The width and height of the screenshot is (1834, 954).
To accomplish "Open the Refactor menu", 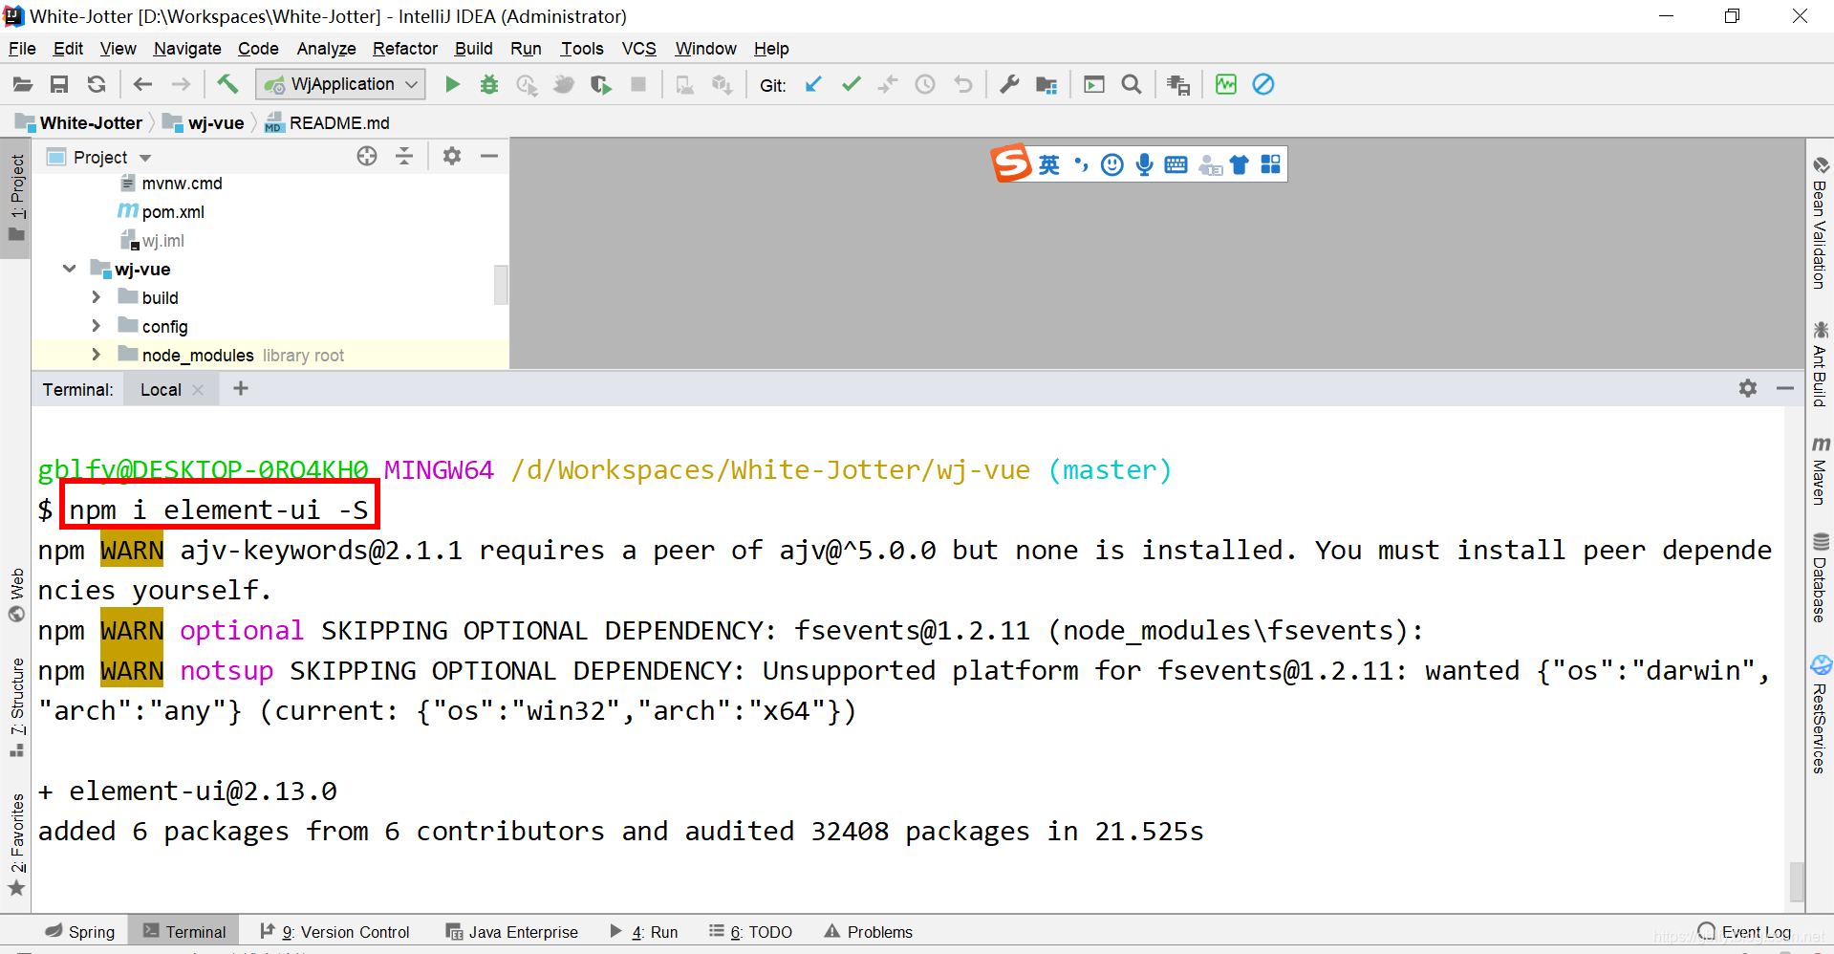I will click(405, 49).
